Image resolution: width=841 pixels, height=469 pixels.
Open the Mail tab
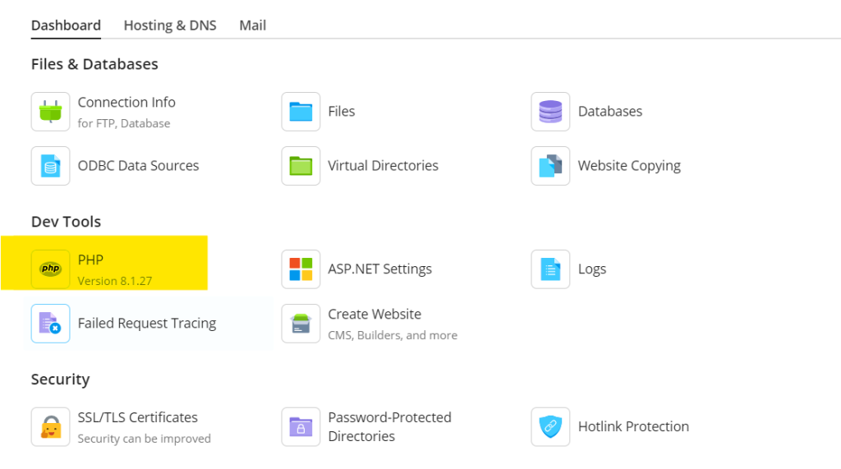click(x=253, y=25)
